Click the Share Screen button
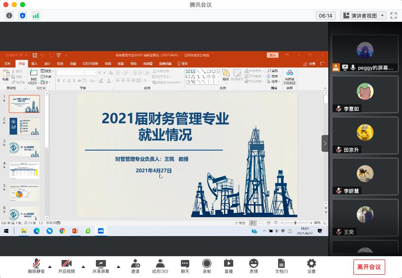402x278 pixels. click(x=101, y=266)
